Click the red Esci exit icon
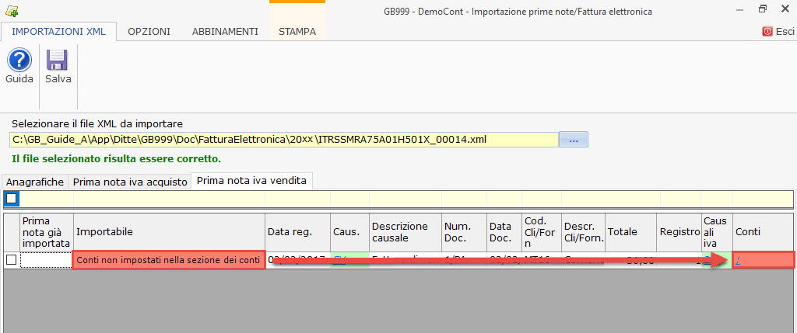797x333 pixels. (x=767, y=32)
